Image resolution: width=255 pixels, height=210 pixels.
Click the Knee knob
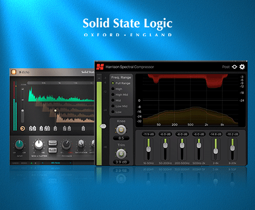coord(121,130)
